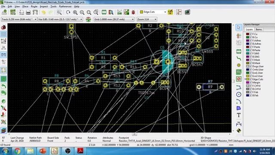Toggle F.Fab layer checkbox
Image resolution: width=275 pixels, height=155 pixels.
click(251, 92)
